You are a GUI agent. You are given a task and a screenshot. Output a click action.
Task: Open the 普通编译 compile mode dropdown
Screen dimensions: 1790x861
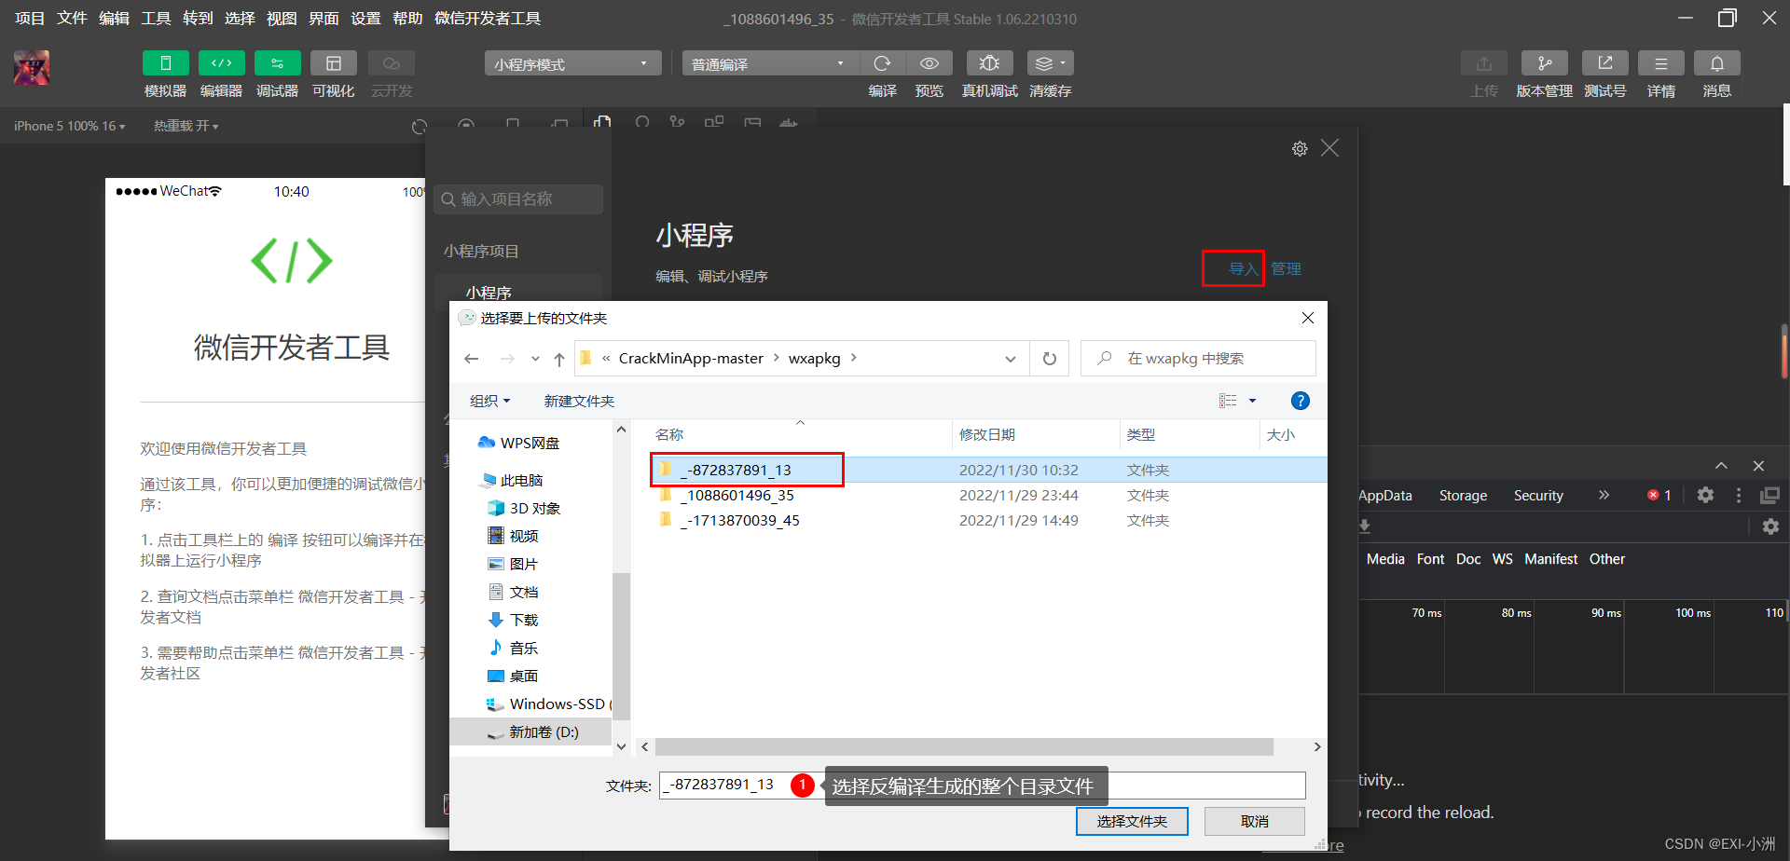[770, 63]
